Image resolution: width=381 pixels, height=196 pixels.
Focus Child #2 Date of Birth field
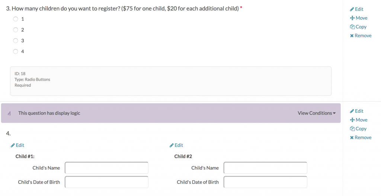[x=265, y=182]
